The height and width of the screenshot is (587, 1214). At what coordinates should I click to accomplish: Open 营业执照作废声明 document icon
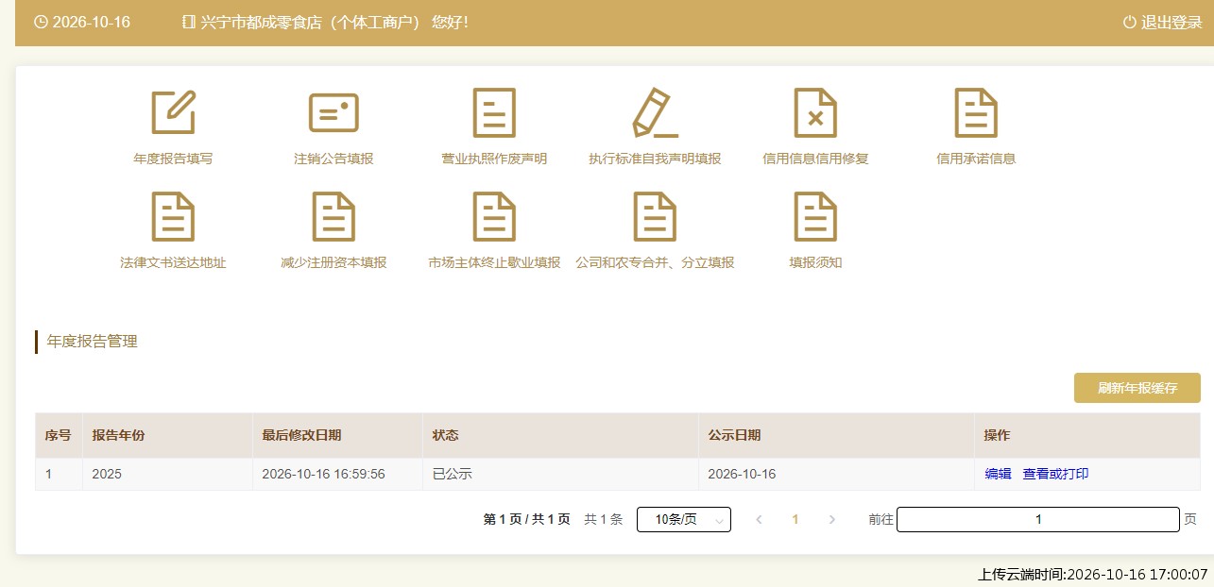pos(494,112)
